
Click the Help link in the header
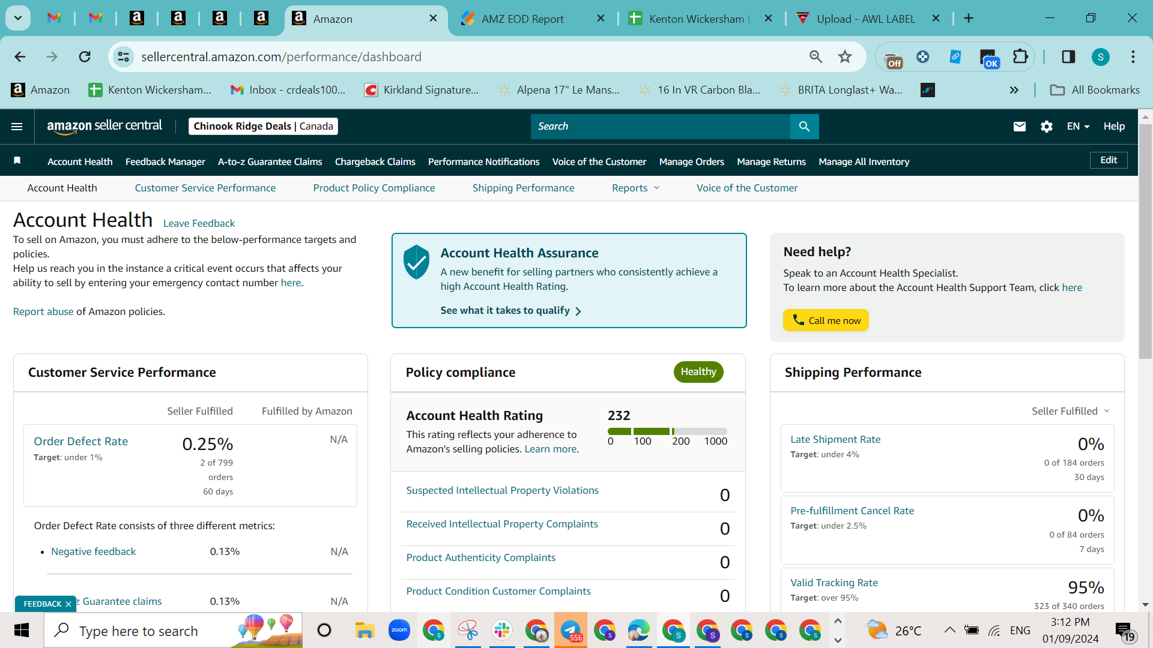[x=1114, y=127]
